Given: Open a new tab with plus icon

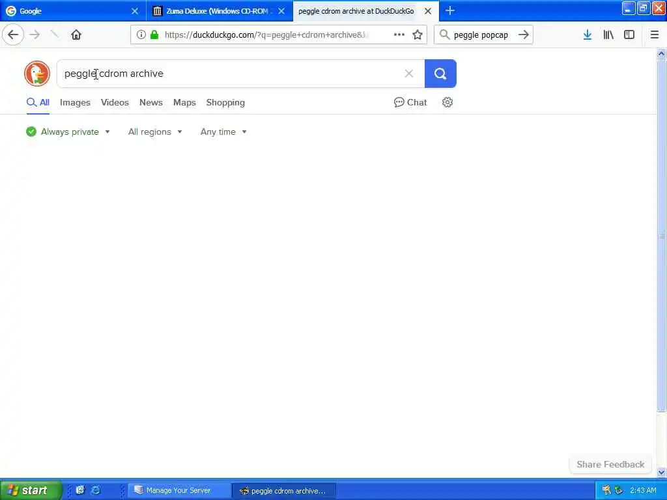Looking at the screenshot, I should pyautogui.click(x=449, y=11).
